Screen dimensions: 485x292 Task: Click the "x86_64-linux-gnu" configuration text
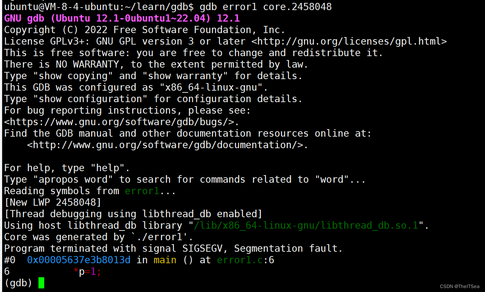pyautogui.click(x=211, y=87)
